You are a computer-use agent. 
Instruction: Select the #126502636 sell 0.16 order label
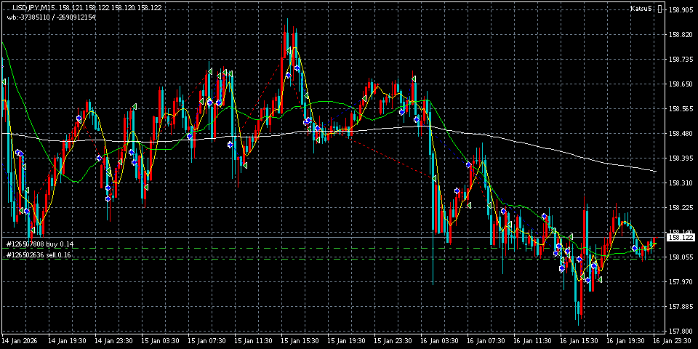pyautogui.click(x=39, y=255)
